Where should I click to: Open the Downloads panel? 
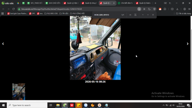177,9
